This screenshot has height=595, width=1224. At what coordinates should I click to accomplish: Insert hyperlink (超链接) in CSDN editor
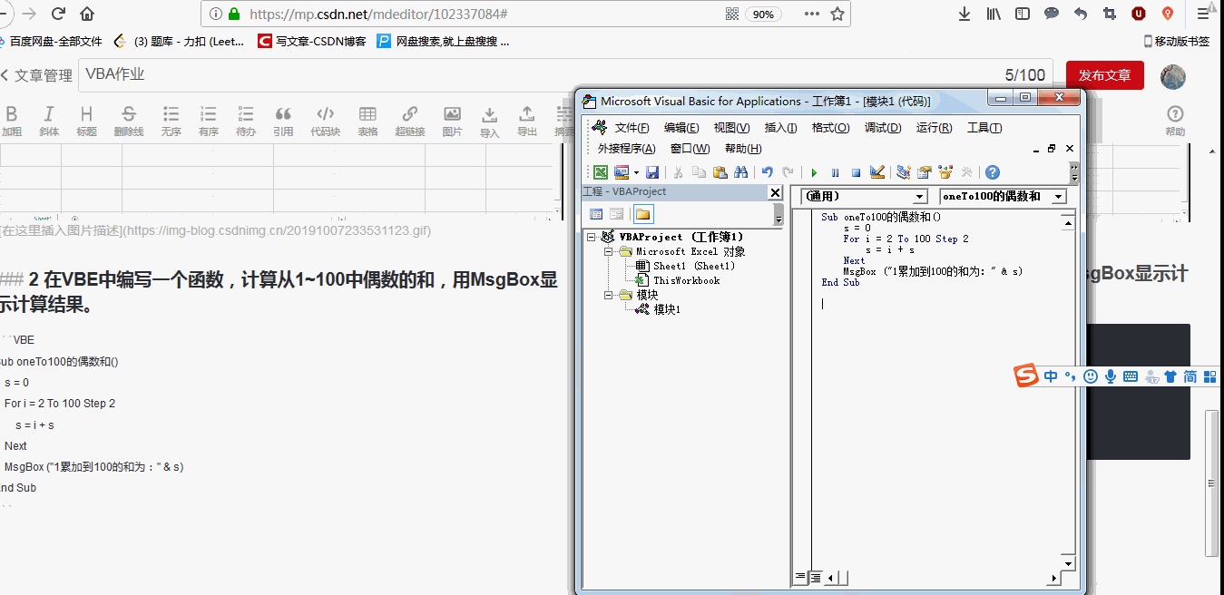[x=410, y=121]
